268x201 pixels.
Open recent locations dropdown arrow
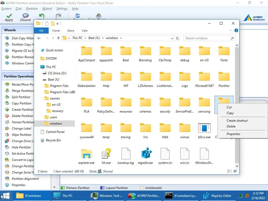[x=53, y=38]
